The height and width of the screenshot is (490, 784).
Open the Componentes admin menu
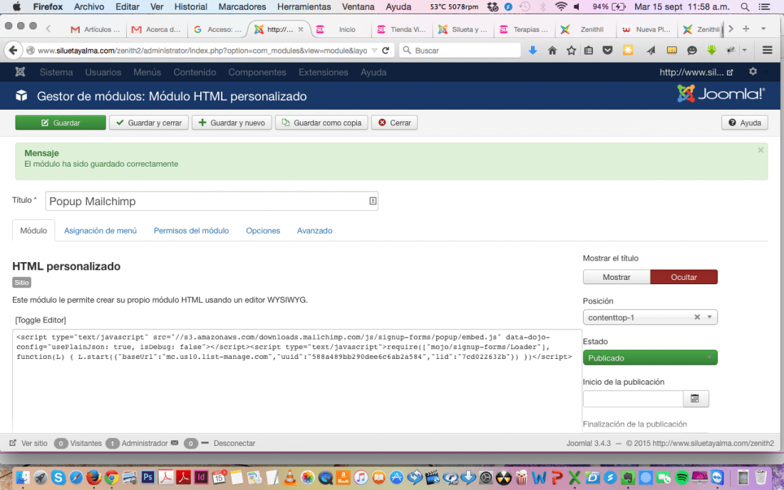click(257, 73)
